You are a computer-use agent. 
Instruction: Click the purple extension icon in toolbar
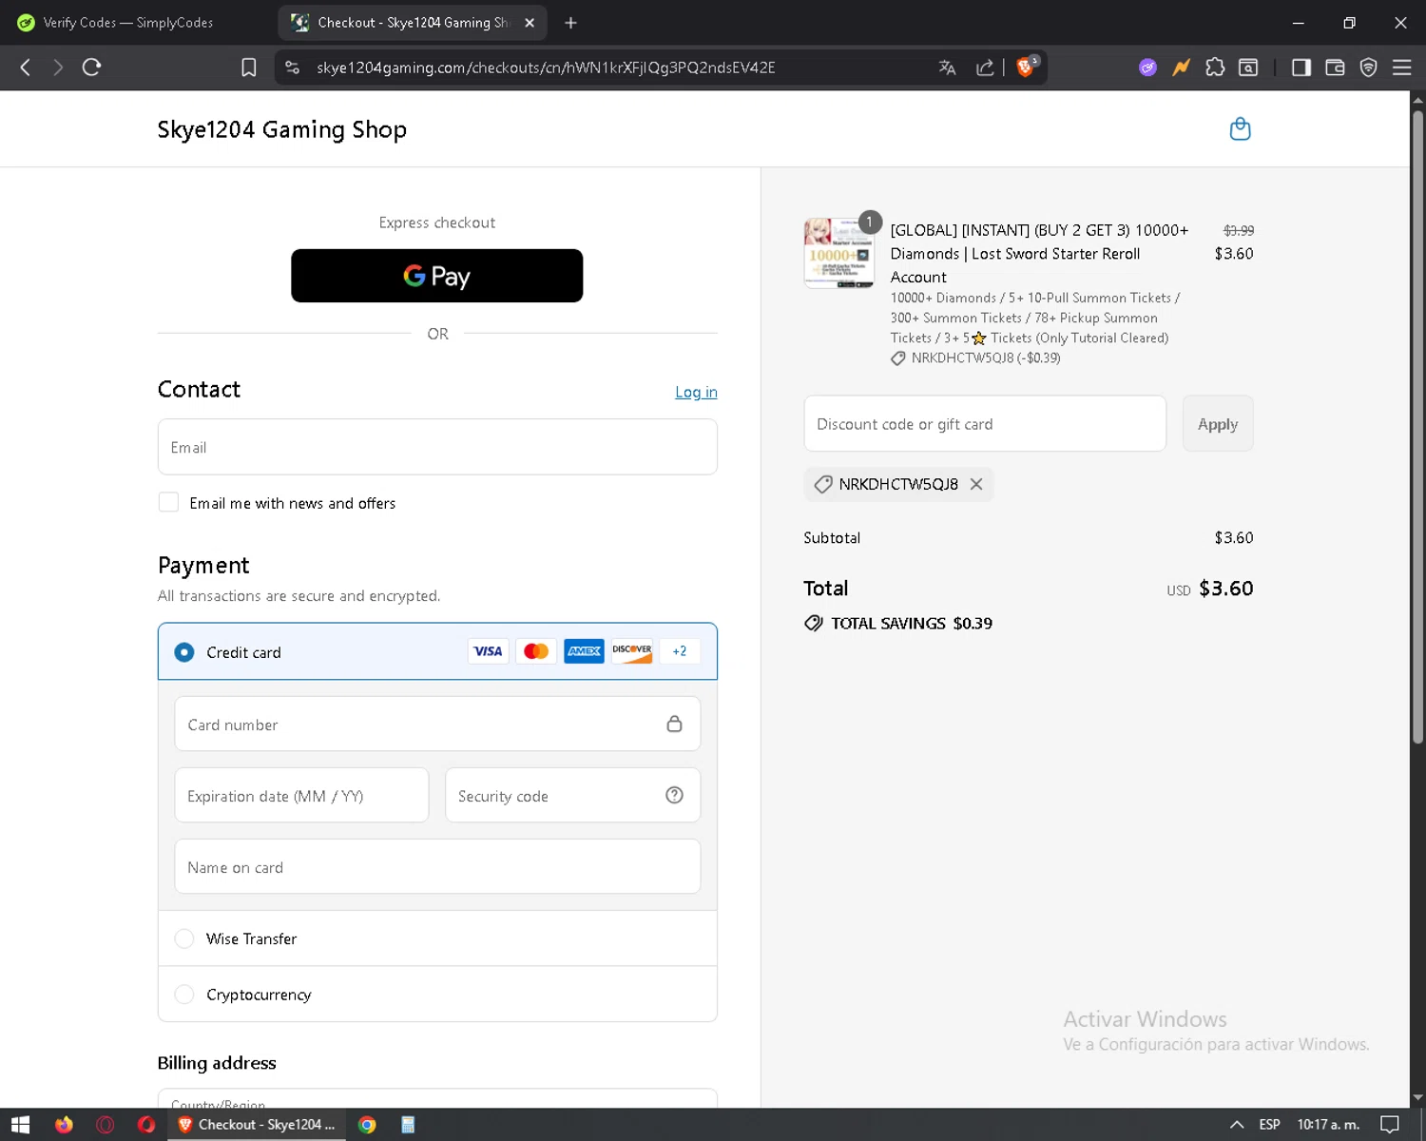[x=1147, y=68]
